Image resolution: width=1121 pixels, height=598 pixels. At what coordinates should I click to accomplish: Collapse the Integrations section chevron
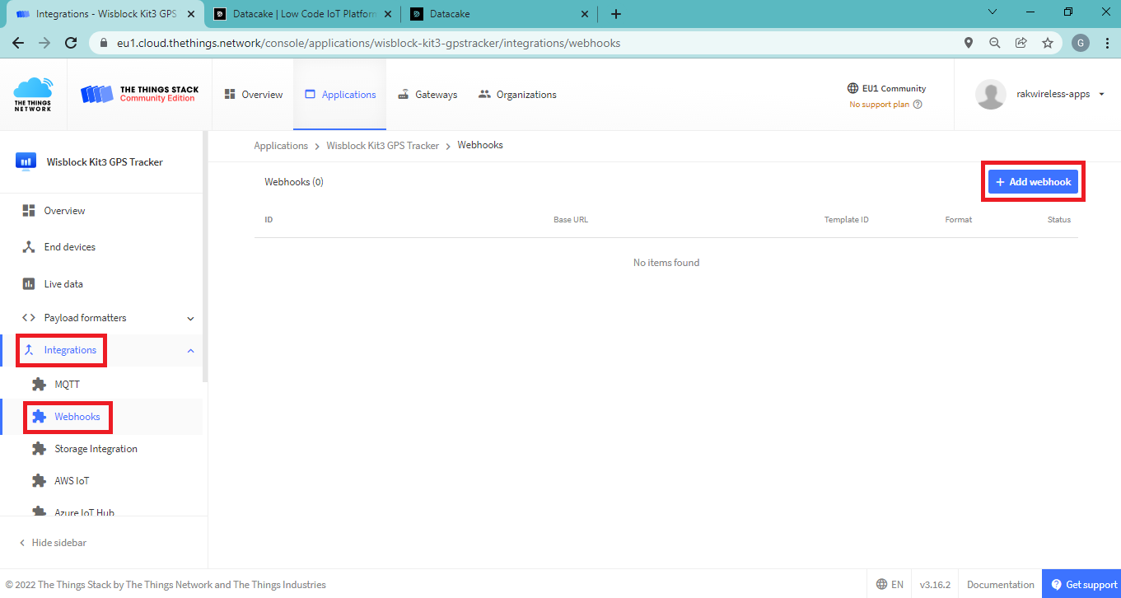coord(190,351)
